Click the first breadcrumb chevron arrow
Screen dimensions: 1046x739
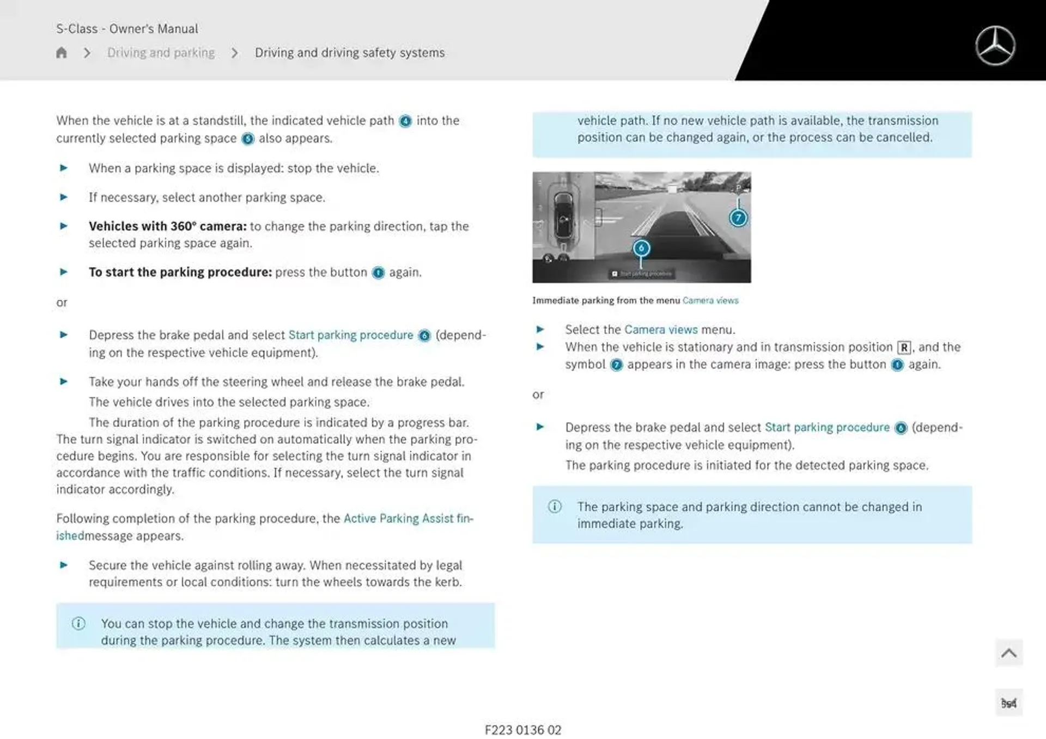pyautogui.click(x=87, y=53)
